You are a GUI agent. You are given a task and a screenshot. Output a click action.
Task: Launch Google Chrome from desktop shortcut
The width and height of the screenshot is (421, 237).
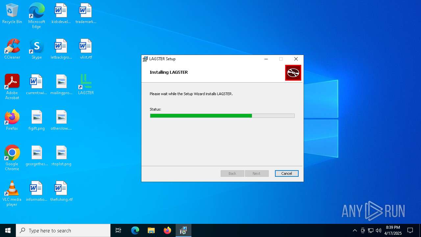[12, 158]
